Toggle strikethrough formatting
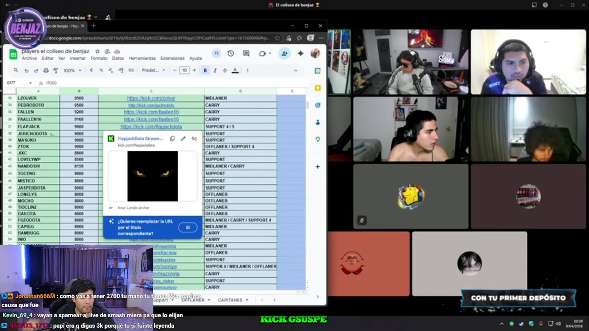 click(x=225, y=70)
